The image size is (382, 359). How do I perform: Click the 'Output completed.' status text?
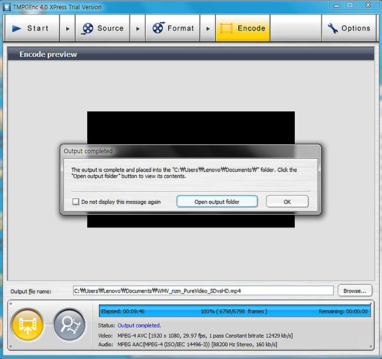[x=139, y=325]
